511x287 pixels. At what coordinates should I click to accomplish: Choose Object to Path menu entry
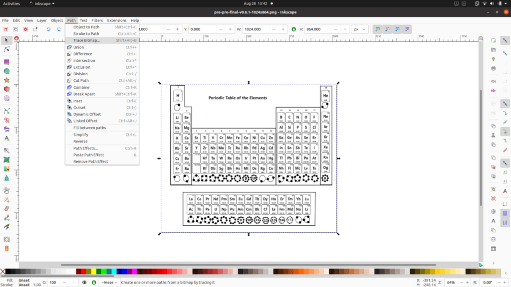tap(102, 27)
